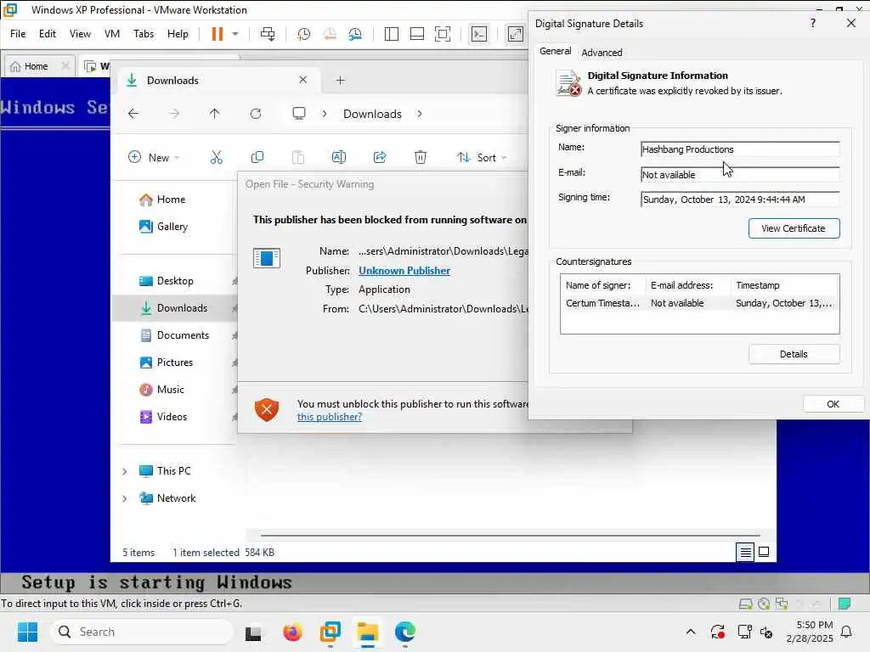Click the chevron after Downloads in address bar

pos(420,114)
